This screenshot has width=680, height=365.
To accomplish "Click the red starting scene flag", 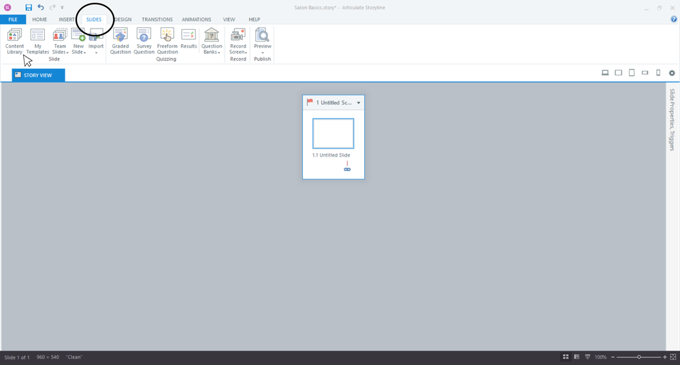I will pyautogui.click(x=310, y=102).
